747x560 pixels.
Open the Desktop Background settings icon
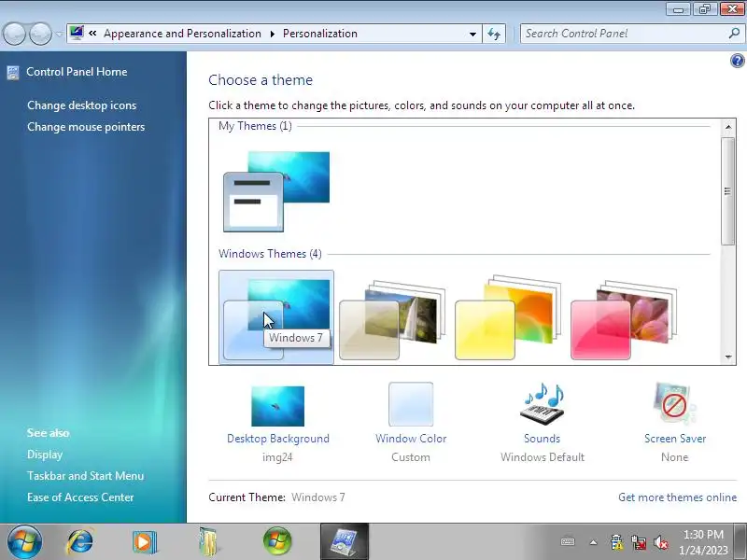click(277, 406)
